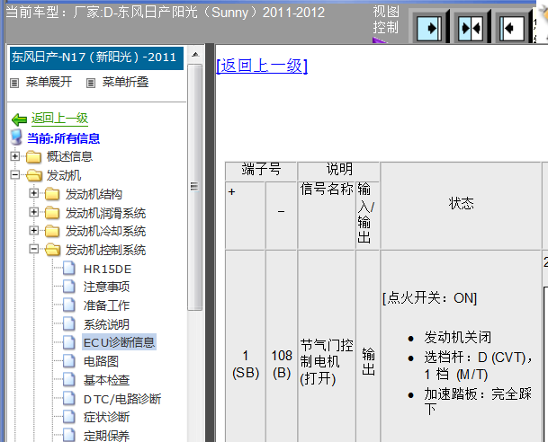Click the 症状诊断 document icon
548x442 pixels.
click(x=69, y=417)
